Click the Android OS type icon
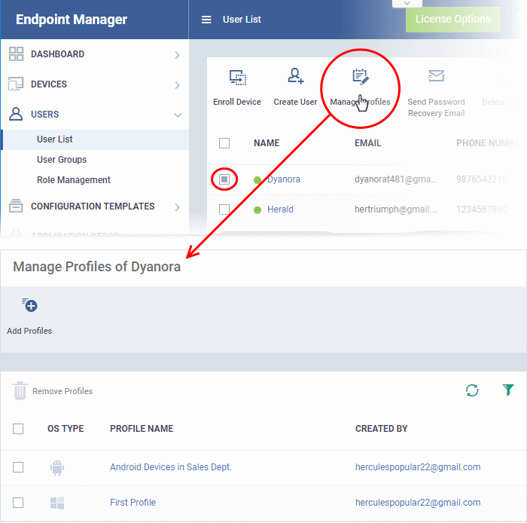This screenshot has height=523, width=527. (57, 467)
